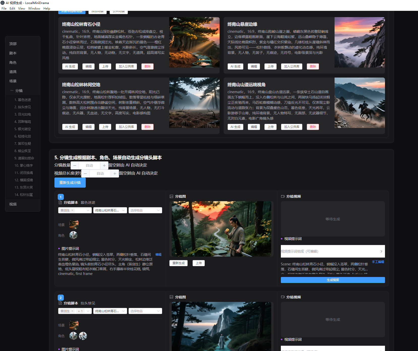Delete the 终南山松林林间空地 scene
The image size is (418, 351).
[x=147, y=127]
